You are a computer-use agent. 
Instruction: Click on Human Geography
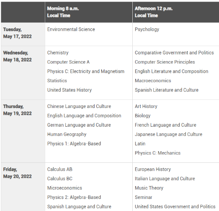pyautogui.click(x=67, y=135)
